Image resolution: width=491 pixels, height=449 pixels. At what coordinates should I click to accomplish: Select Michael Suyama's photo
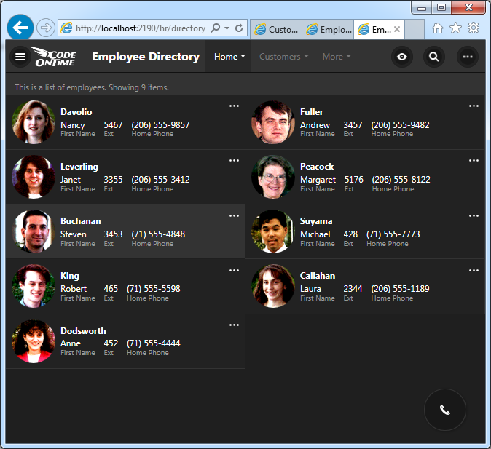(x=273, y=231)
